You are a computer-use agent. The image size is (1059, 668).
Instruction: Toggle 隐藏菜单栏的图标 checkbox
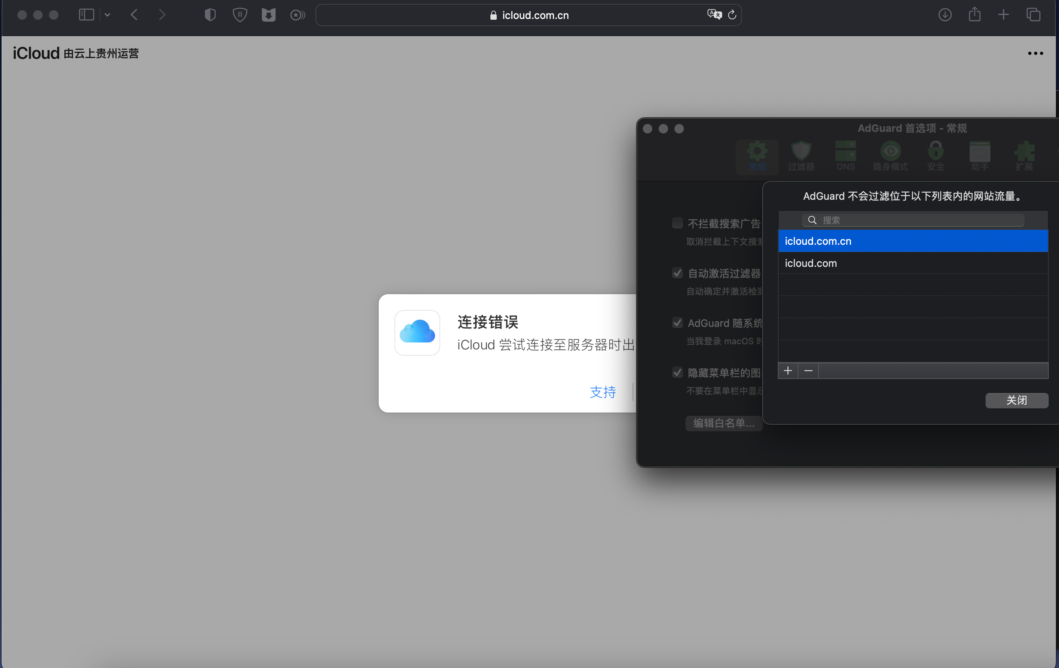[x=677, y=372]
